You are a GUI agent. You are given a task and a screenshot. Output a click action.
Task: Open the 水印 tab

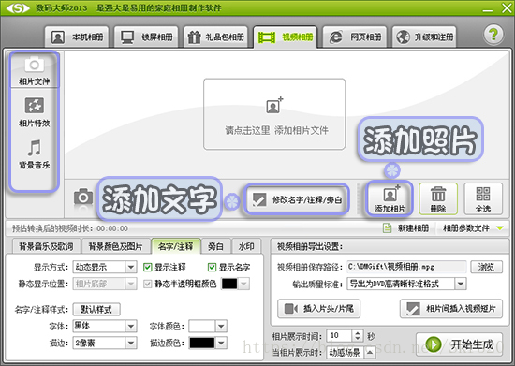pyautogui.click(x=246, y=246)
